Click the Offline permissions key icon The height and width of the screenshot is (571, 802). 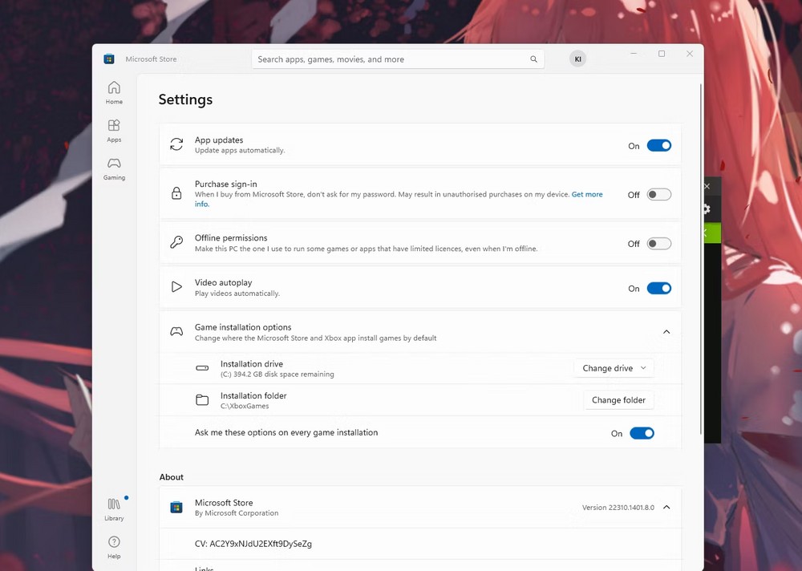pyautogui.click(x=176, y=242)
